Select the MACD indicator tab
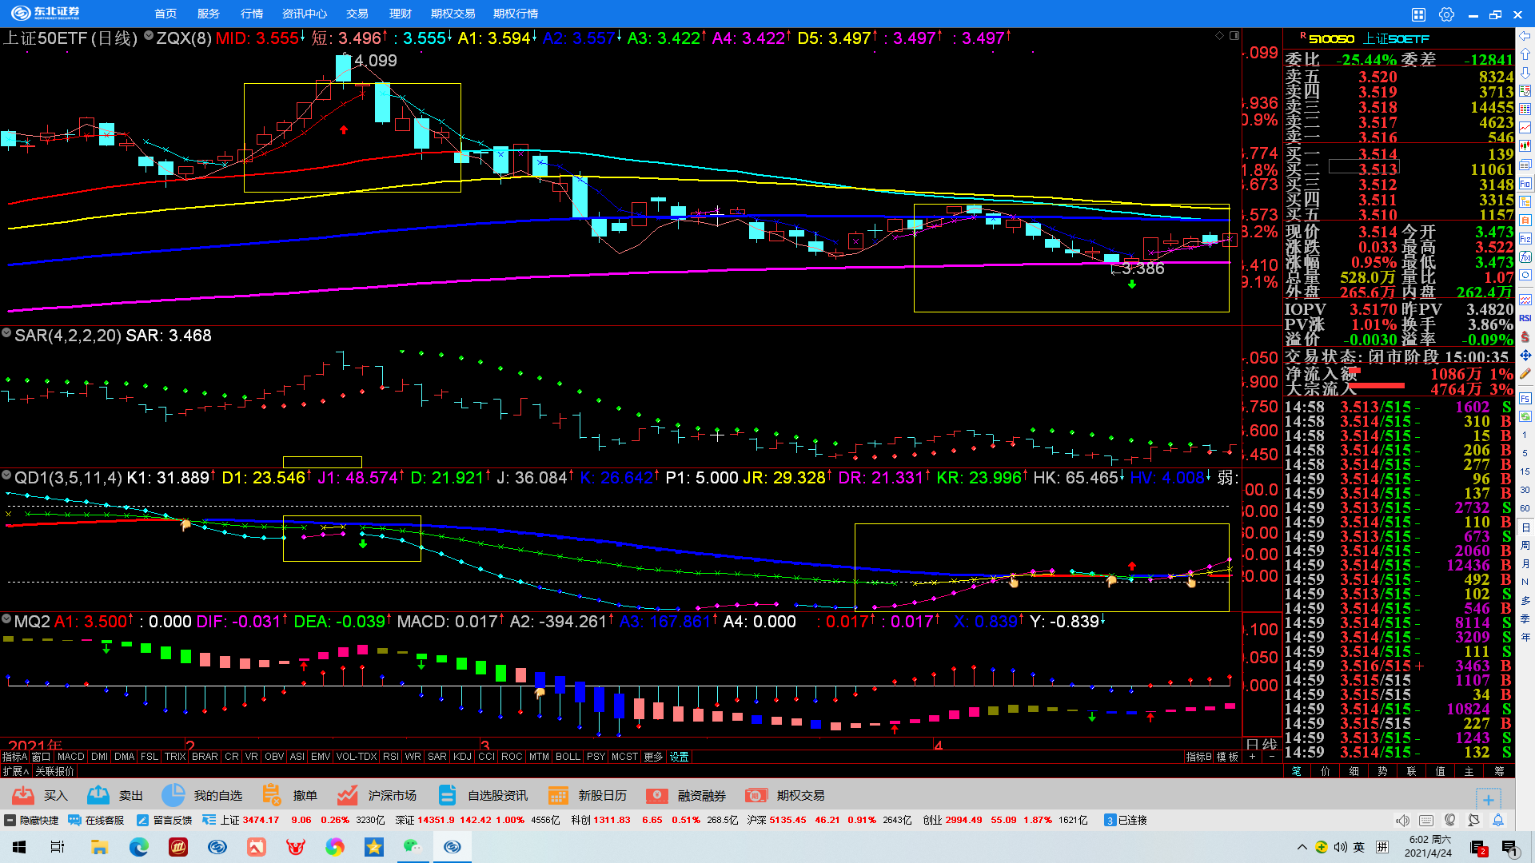 click(70, 757)
